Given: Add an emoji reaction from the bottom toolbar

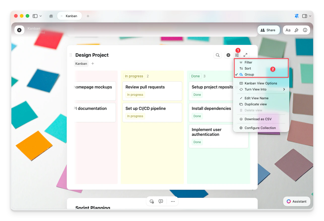Looking at the screenshot, I should coord(152,201).
